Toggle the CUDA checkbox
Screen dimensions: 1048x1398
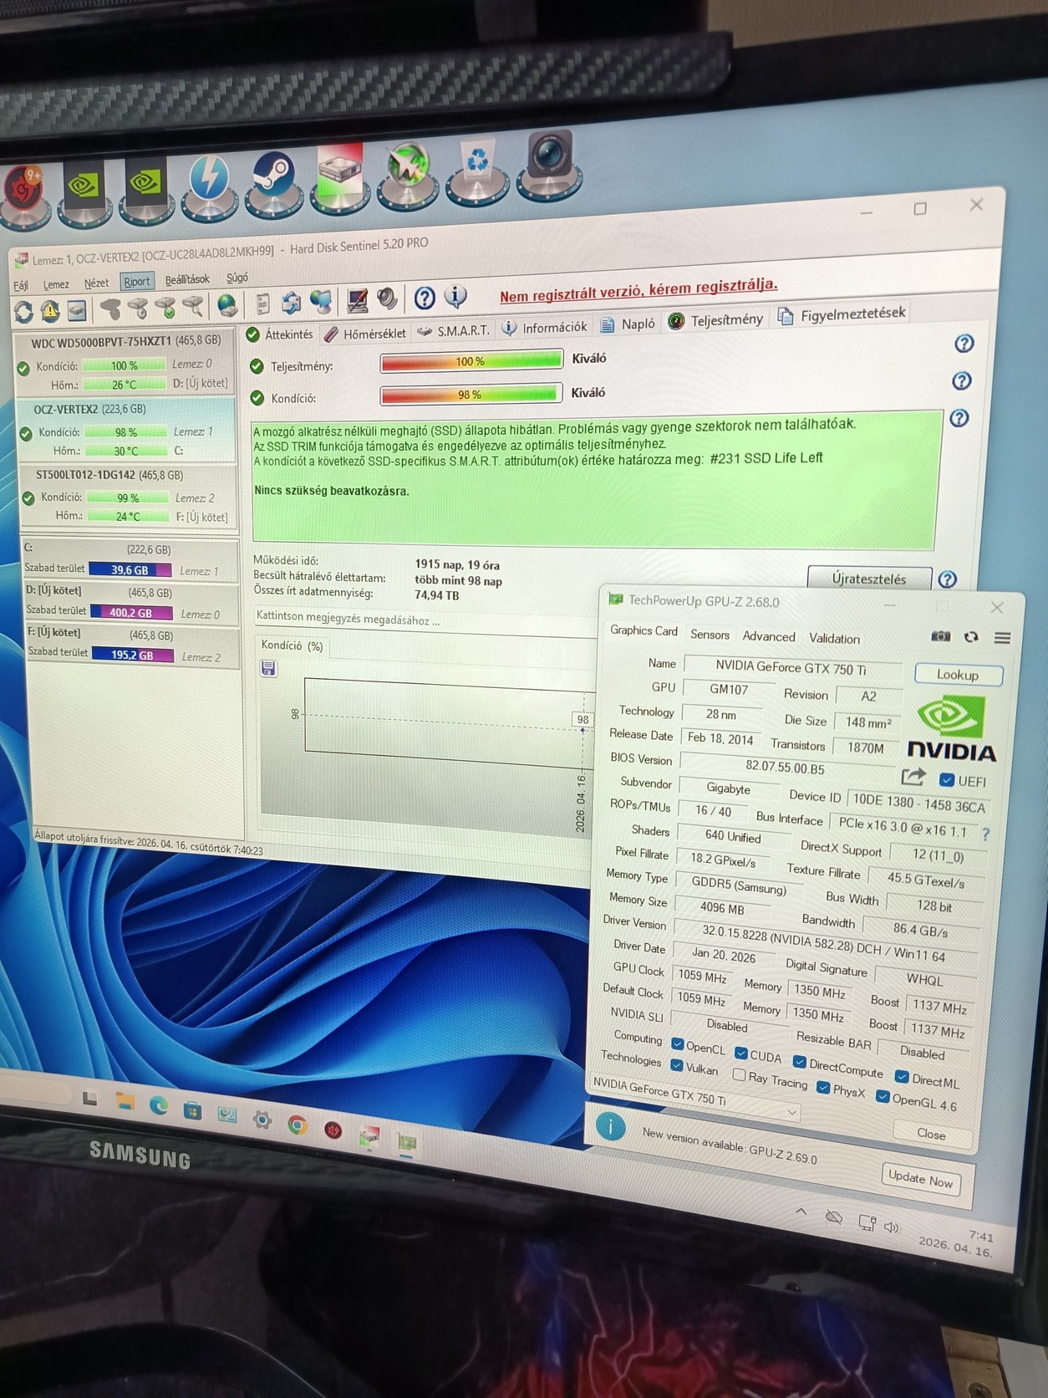point(741,1053)
